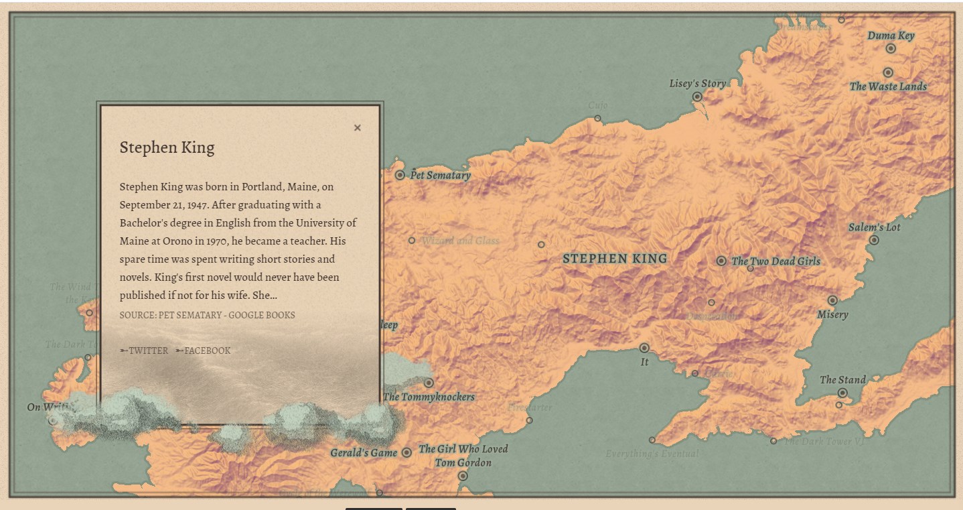Click the Misery map marker
Screen dimensions: 963x510
(832, 300)
